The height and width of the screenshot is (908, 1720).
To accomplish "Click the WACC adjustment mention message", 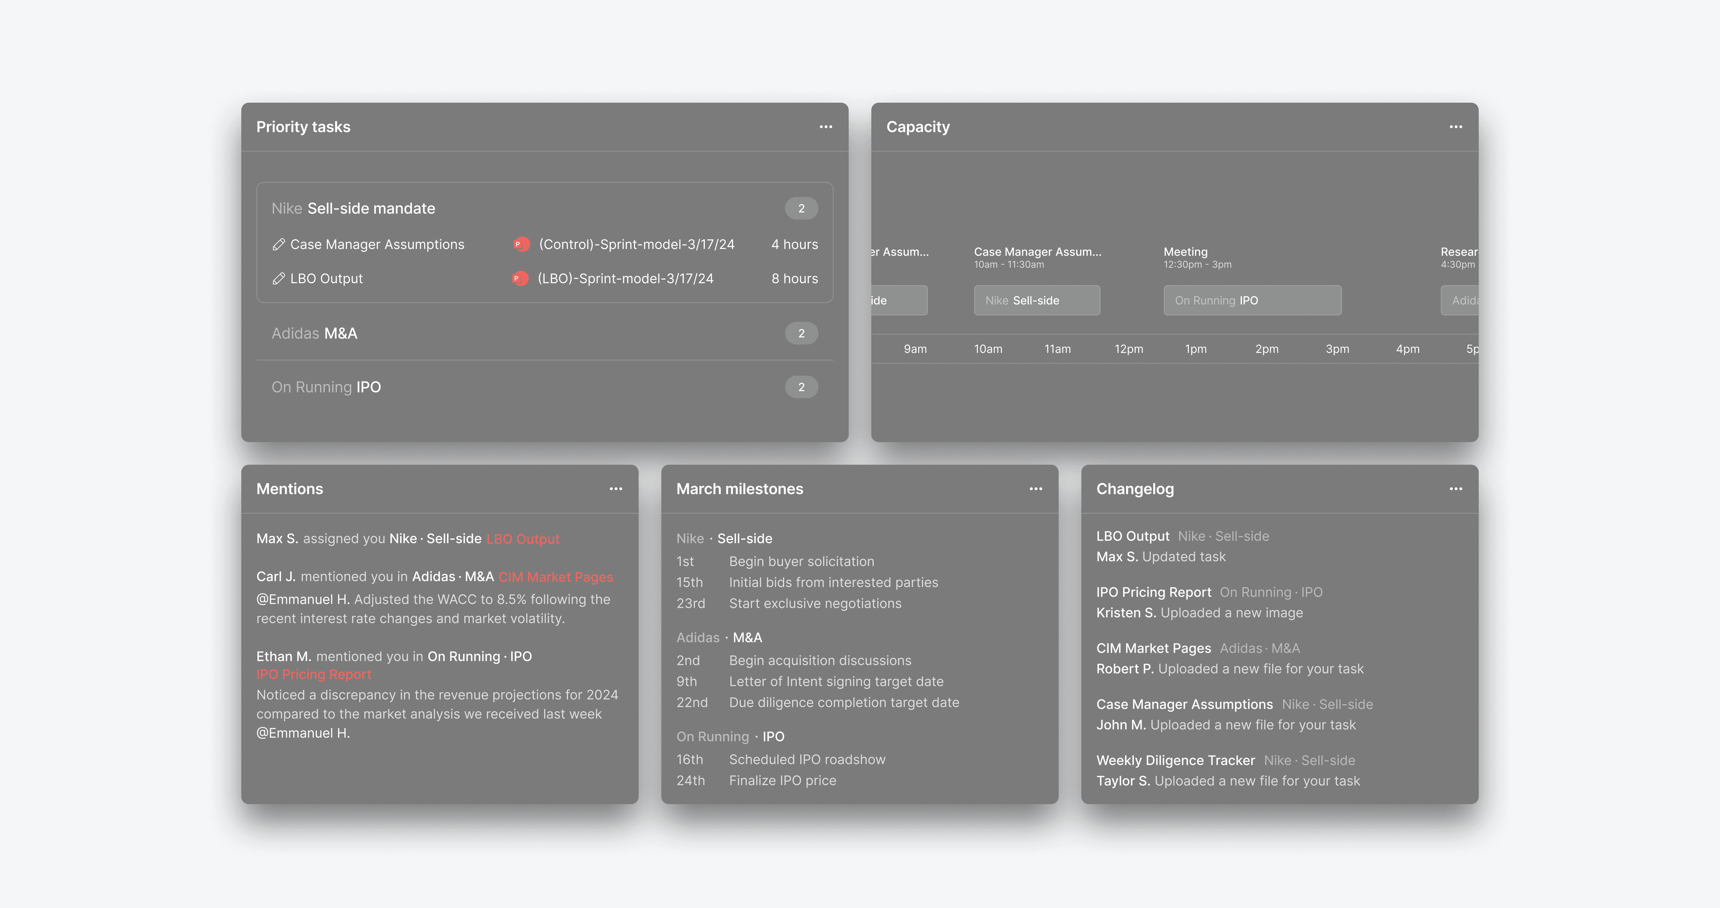I will (x=433, y=609).
